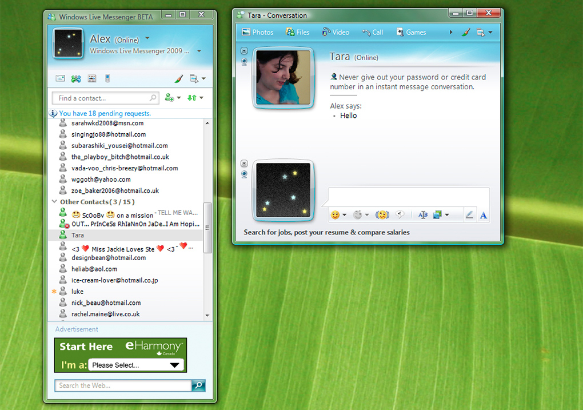Click the webcam icon beside Tara's picture

point(244,62)
